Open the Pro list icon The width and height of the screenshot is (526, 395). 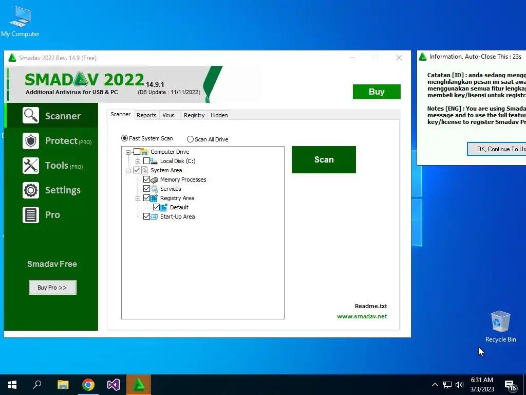[31, 215]
